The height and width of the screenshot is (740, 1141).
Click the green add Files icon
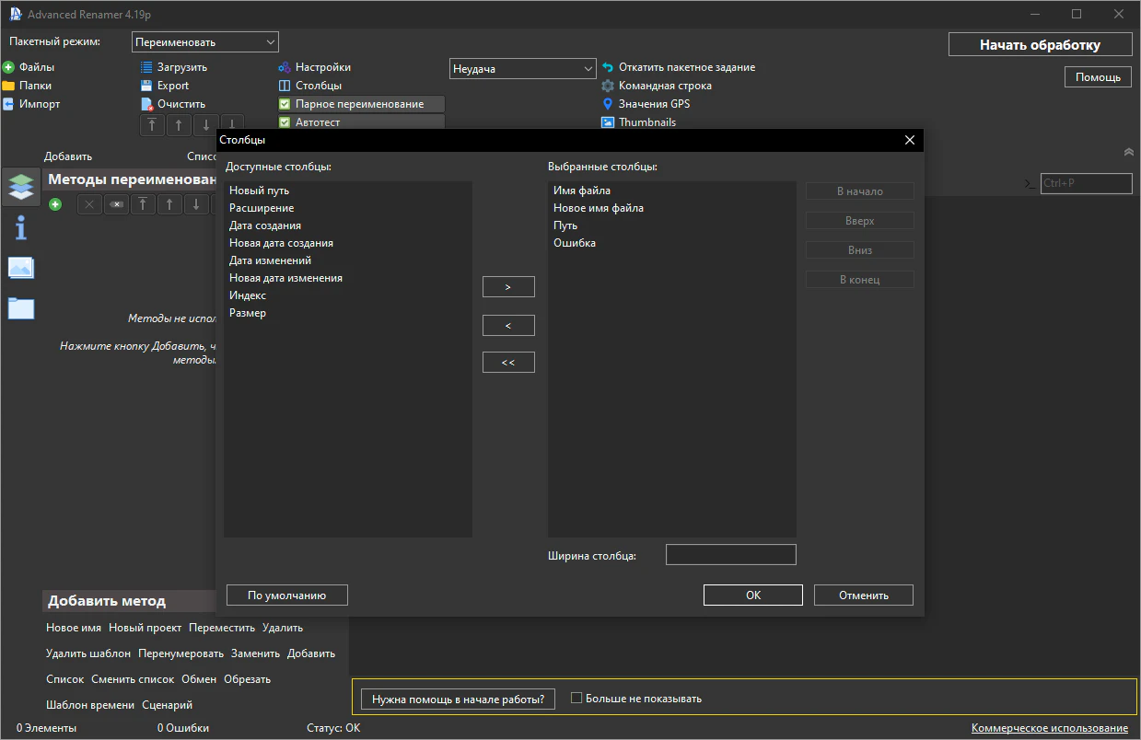click(x=8, y=67)
